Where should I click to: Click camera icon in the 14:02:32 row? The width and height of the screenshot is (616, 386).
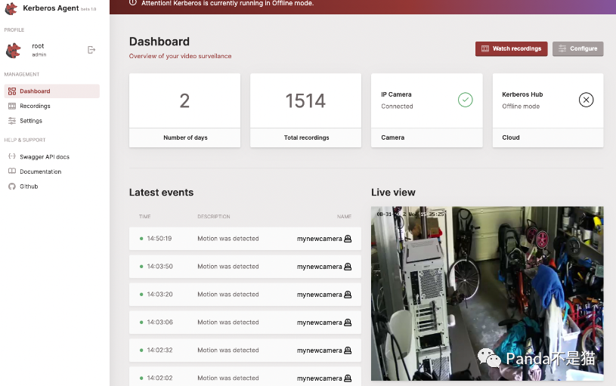(x=348, y=350)
